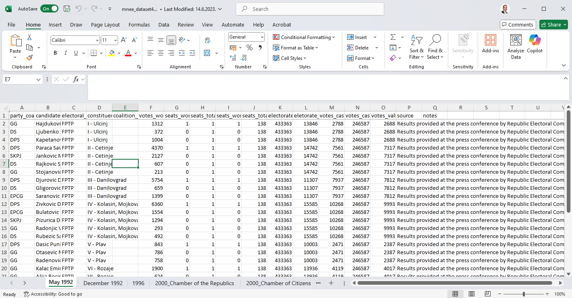Click the Wrap Text icon
The height and width of the screenshot is (298, 572).
click(x=208, y=40)
